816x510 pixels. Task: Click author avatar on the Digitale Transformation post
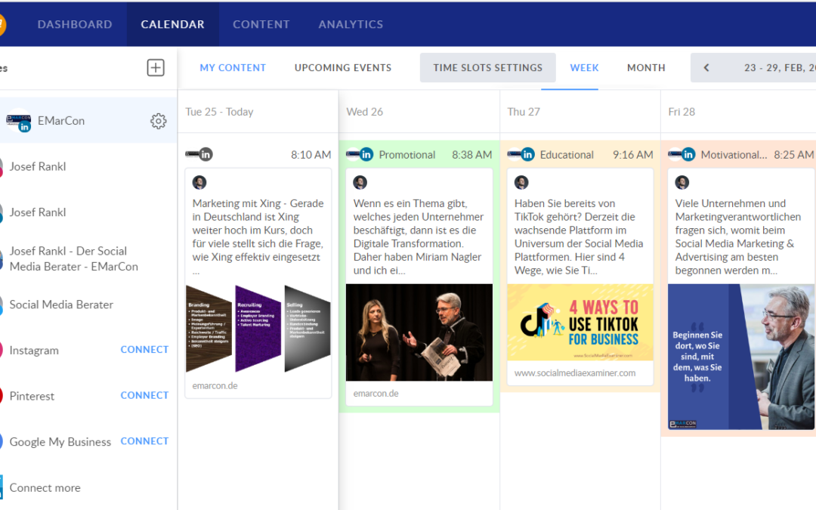coord(360,182)
